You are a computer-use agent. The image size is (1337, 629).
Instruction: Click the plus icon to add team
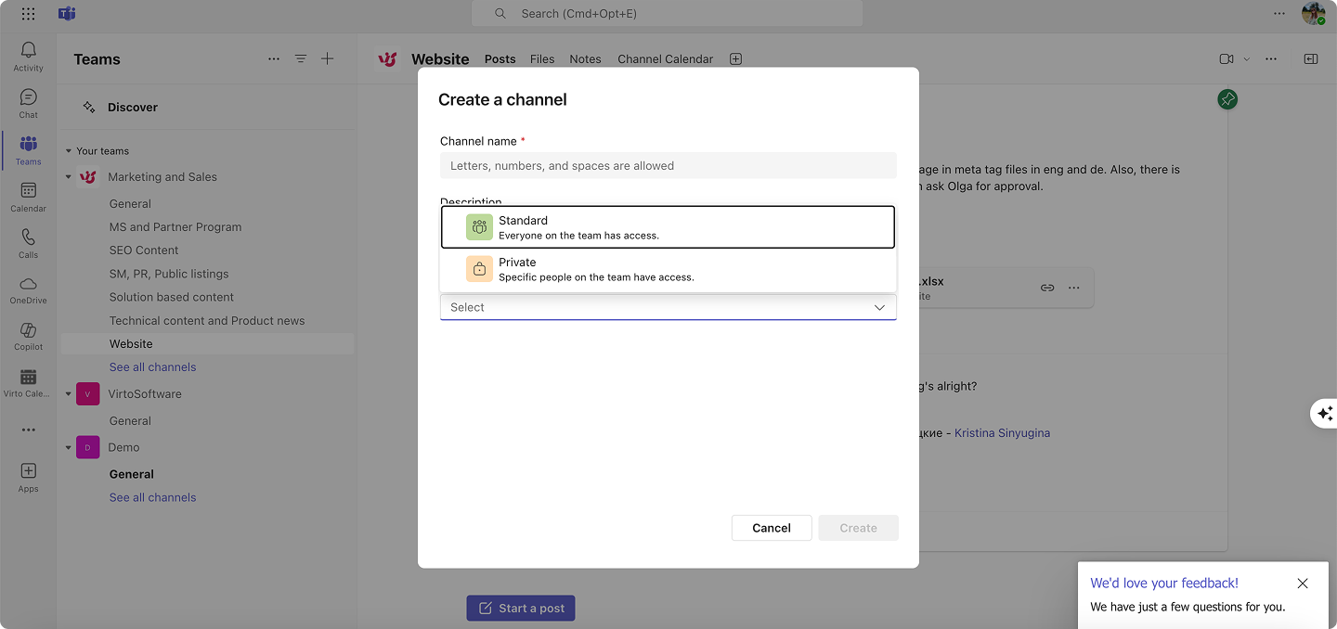point(328,58)
